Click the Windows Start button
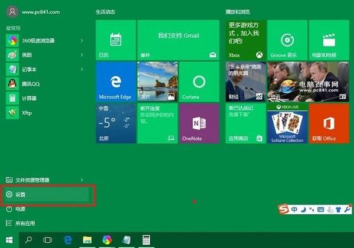 pos(9,240)
